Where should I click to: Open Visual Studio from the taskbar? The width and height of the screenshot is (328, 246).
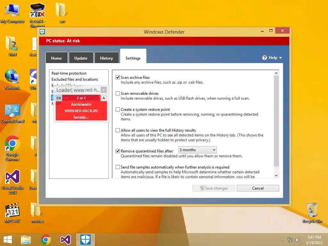coord(66,240)
